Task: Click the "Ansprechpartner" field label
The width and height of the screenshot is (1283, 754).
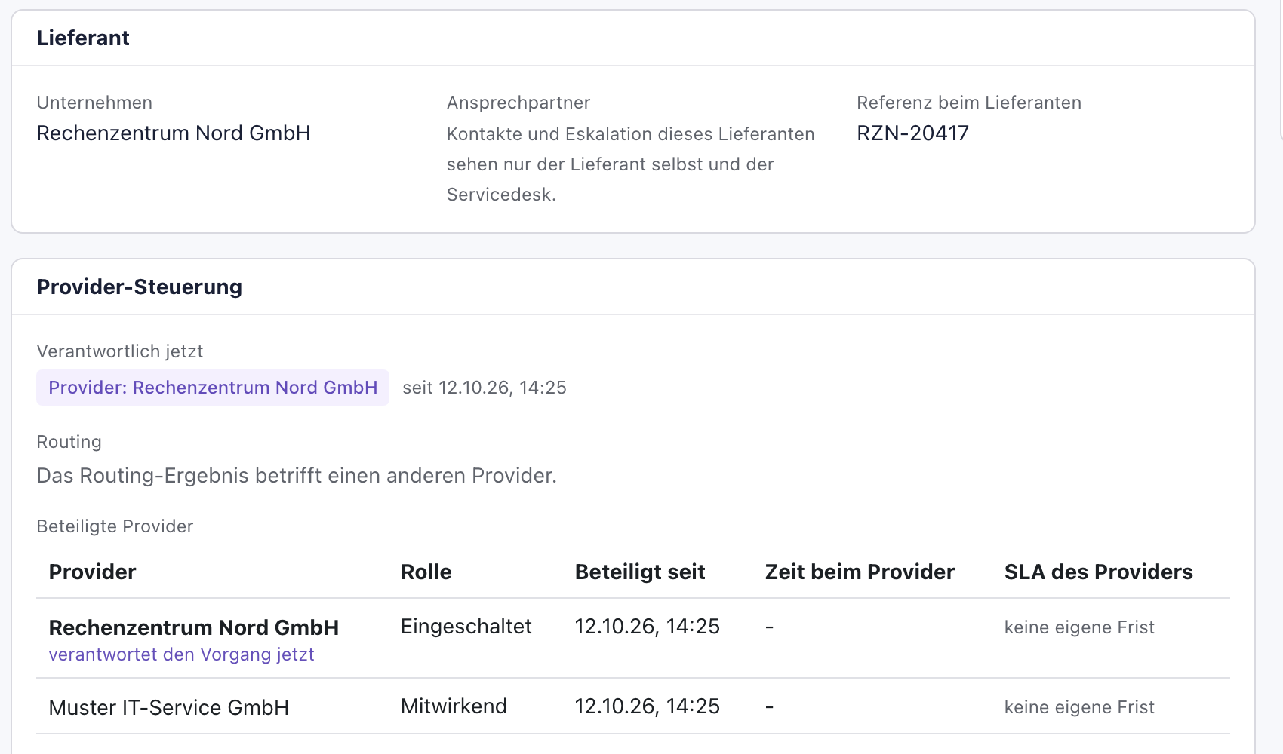Action: (x=518, y=103)
